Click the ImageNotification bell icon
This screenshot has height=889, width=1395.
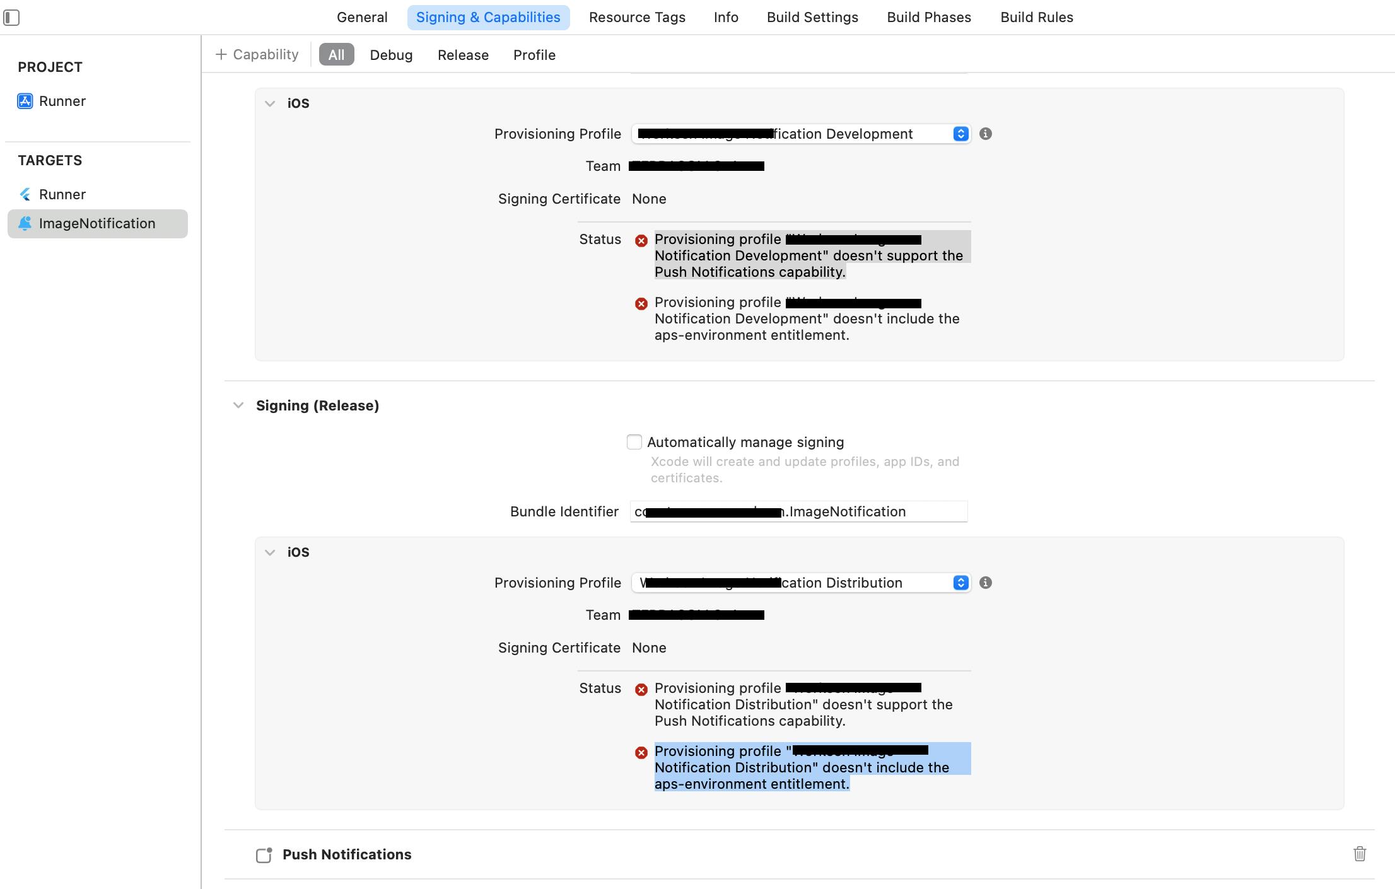[x=25, y=223]
